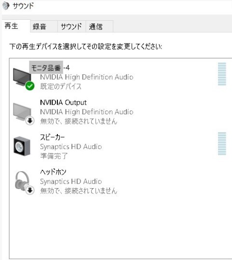This screenshot has width=232, height=260.
Task: Click the volume level meter beside スピーカー
Action: click(222, 144)
